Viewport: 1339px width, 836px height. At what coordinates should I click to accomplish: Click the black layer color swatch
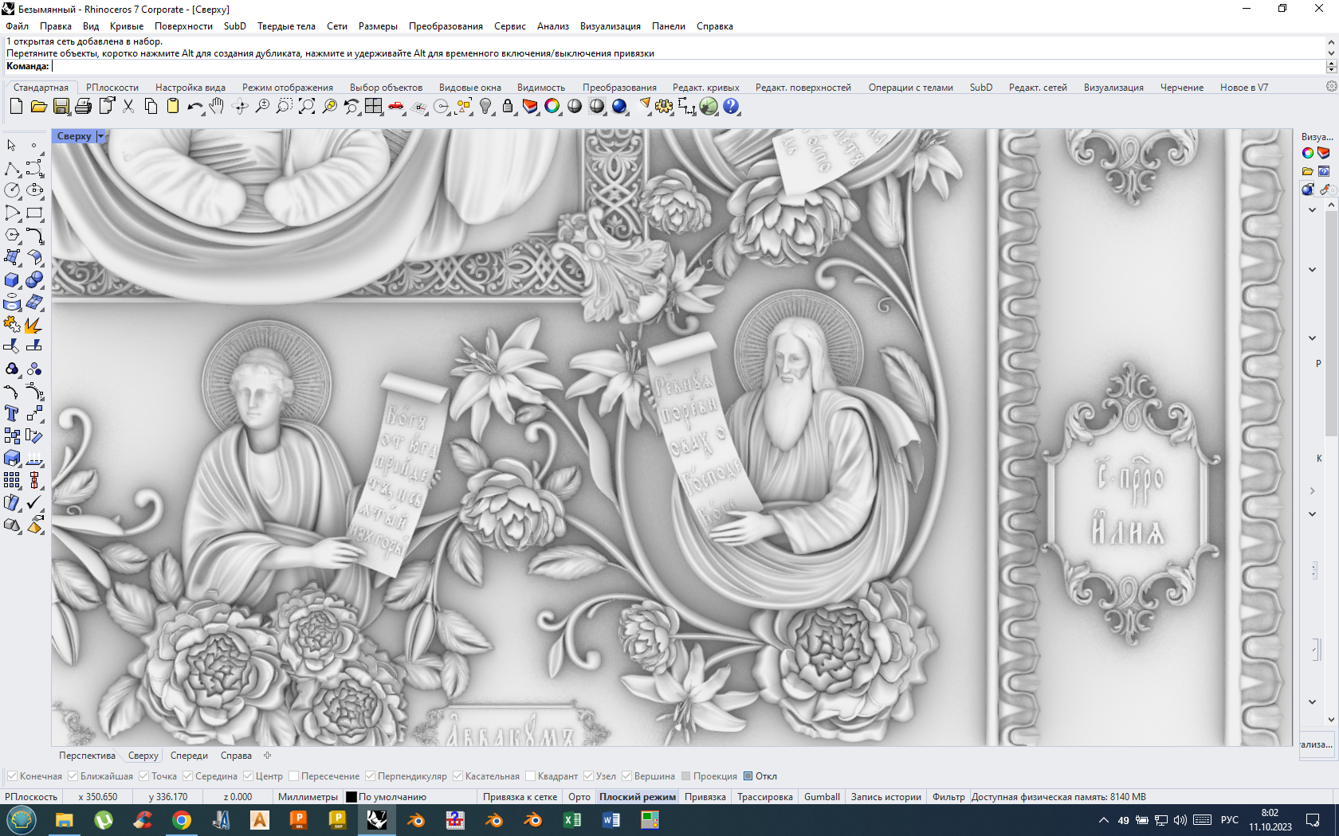[351, 797]
